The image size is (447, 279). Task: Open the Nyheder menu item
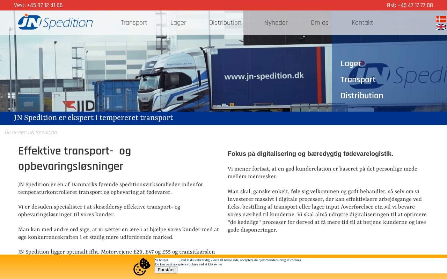[x=276, y=23]
